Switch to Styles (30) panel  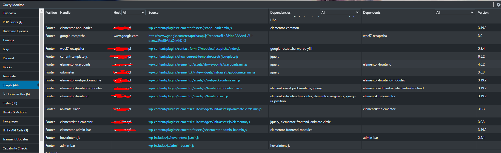pyautogui.click(x=10, y=103)
